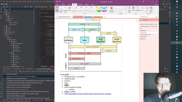Click the OneNote Back arrow button

[57, 2]
